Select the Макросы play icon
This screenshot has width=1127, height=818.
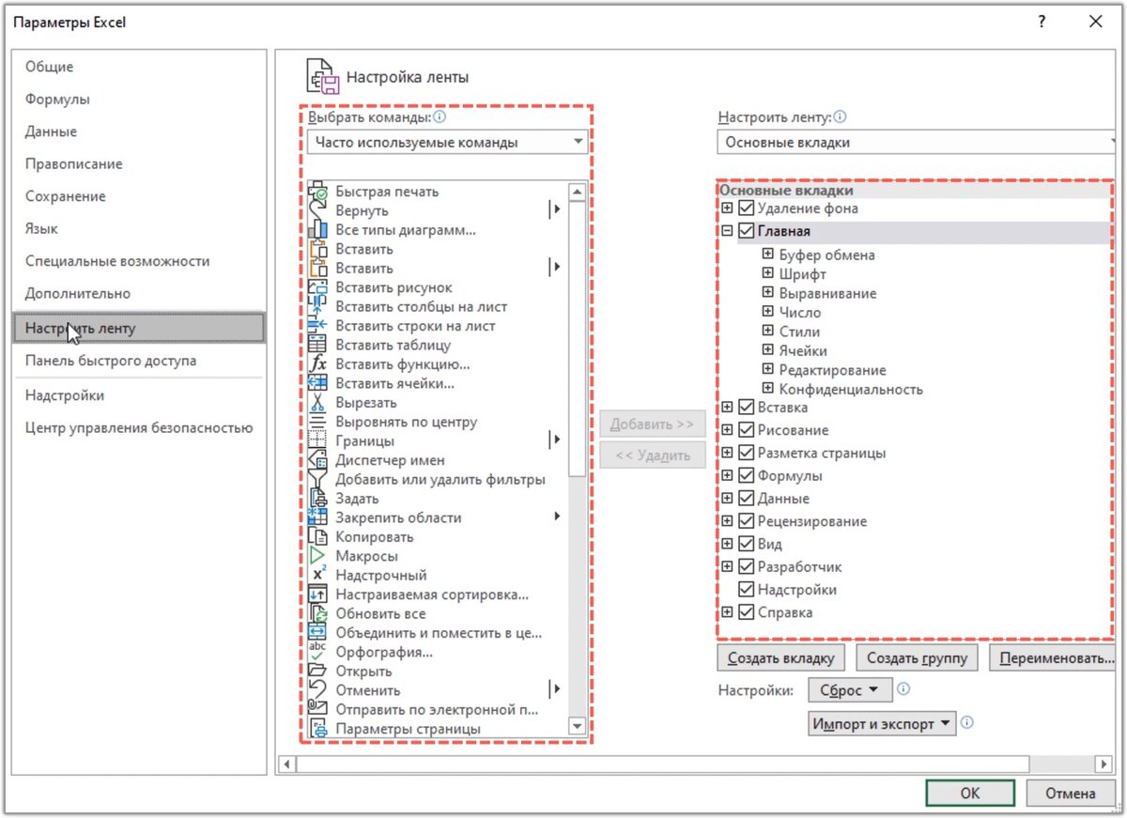pos(317,556)
